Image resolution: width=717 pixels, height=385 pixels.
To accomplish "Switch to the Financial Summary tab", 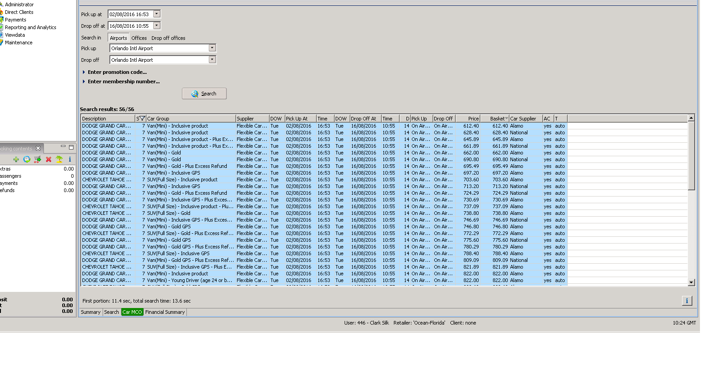I will tap(165, 312).
